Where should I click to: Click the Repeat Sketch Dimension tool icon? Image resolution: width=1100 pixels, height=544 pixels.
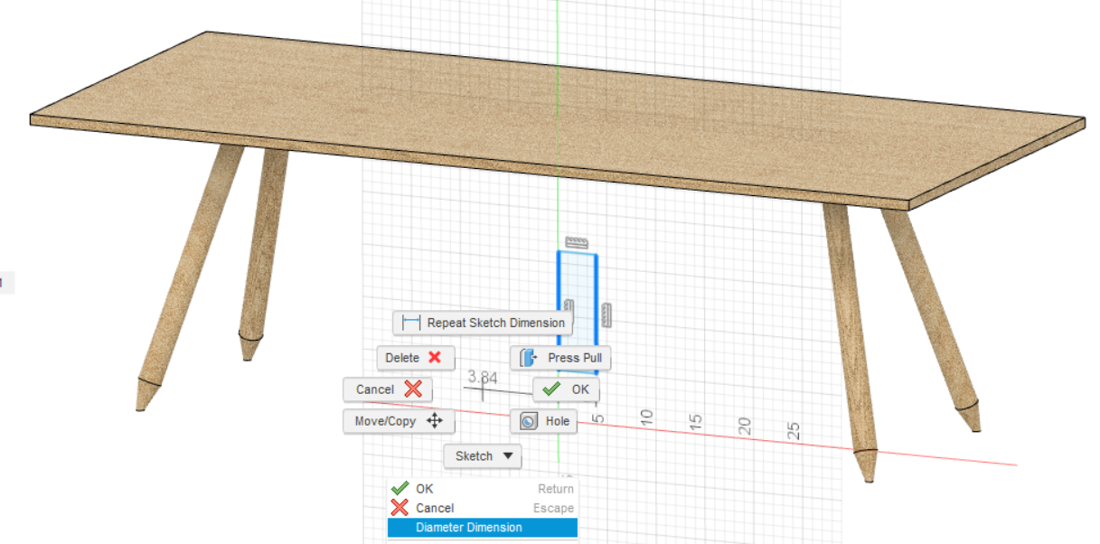(412, 322)
